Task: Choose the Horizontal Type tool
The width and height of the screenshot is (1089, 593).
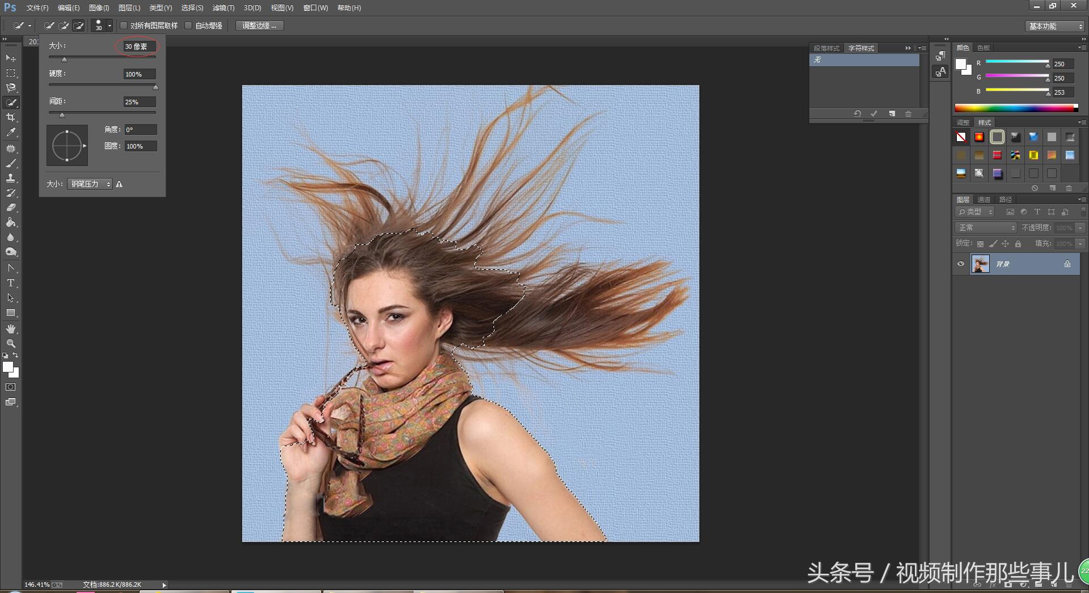Action: [x=11, y=283]
